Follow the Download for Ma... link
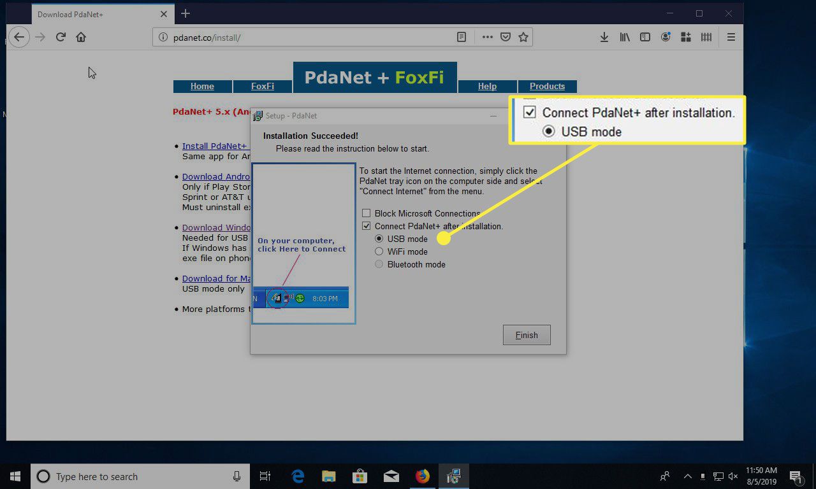 tap(216, 278)
